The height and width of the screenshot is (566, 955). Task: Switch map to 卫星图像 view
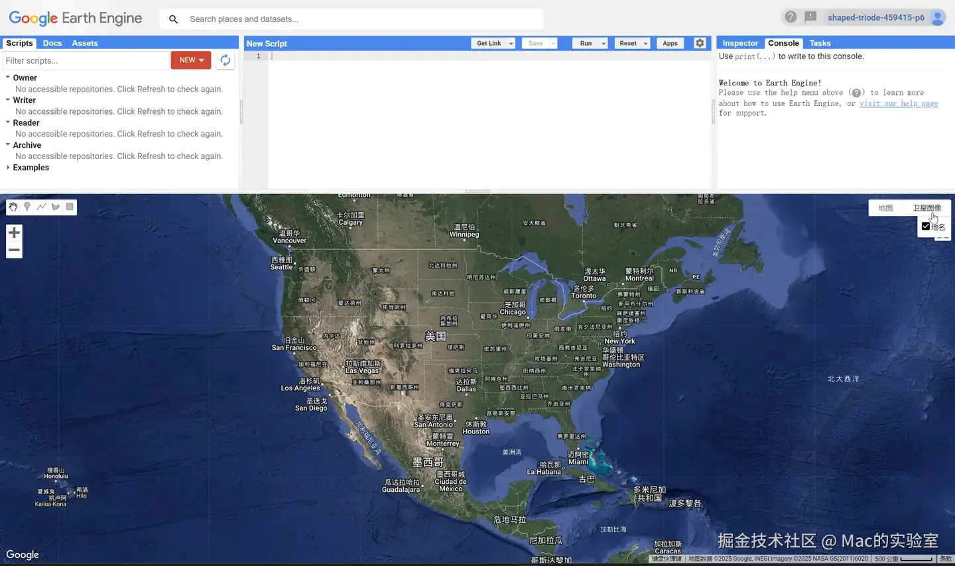coord(926,208)
